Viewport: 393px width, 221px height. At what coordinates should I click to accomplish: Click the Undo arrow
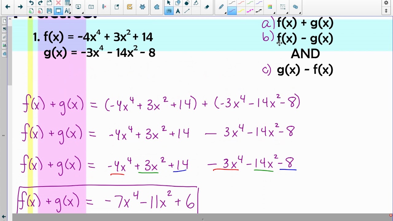tap(31, 3)
